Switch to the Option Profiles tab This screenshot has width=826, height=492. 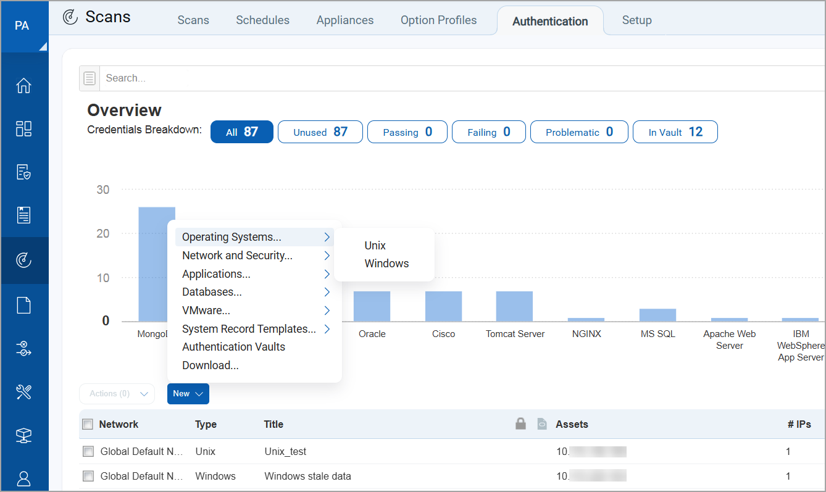tap(438, 20)
